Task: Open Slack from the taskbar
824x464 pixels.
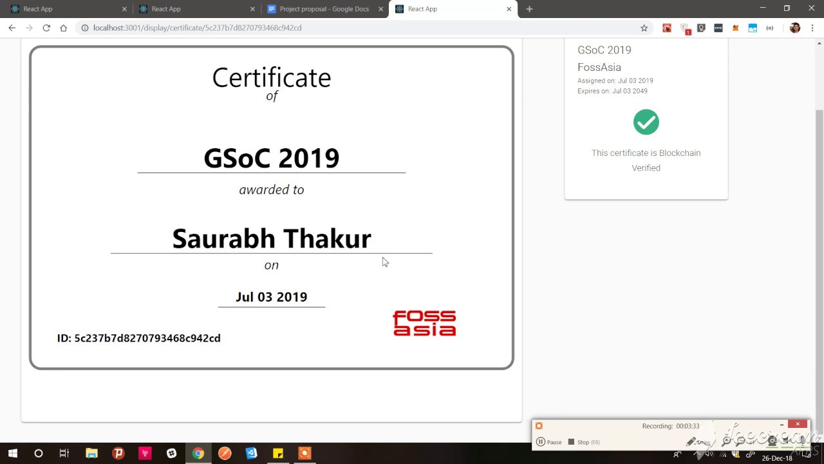Action: click(x=171, y=454)
